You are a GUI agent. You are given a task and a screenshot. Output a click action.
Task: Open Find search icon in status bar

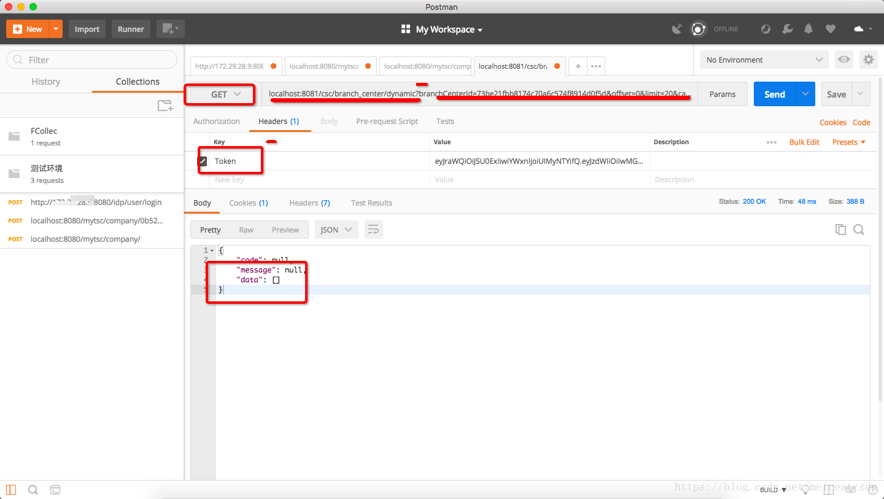pos(33,490)
